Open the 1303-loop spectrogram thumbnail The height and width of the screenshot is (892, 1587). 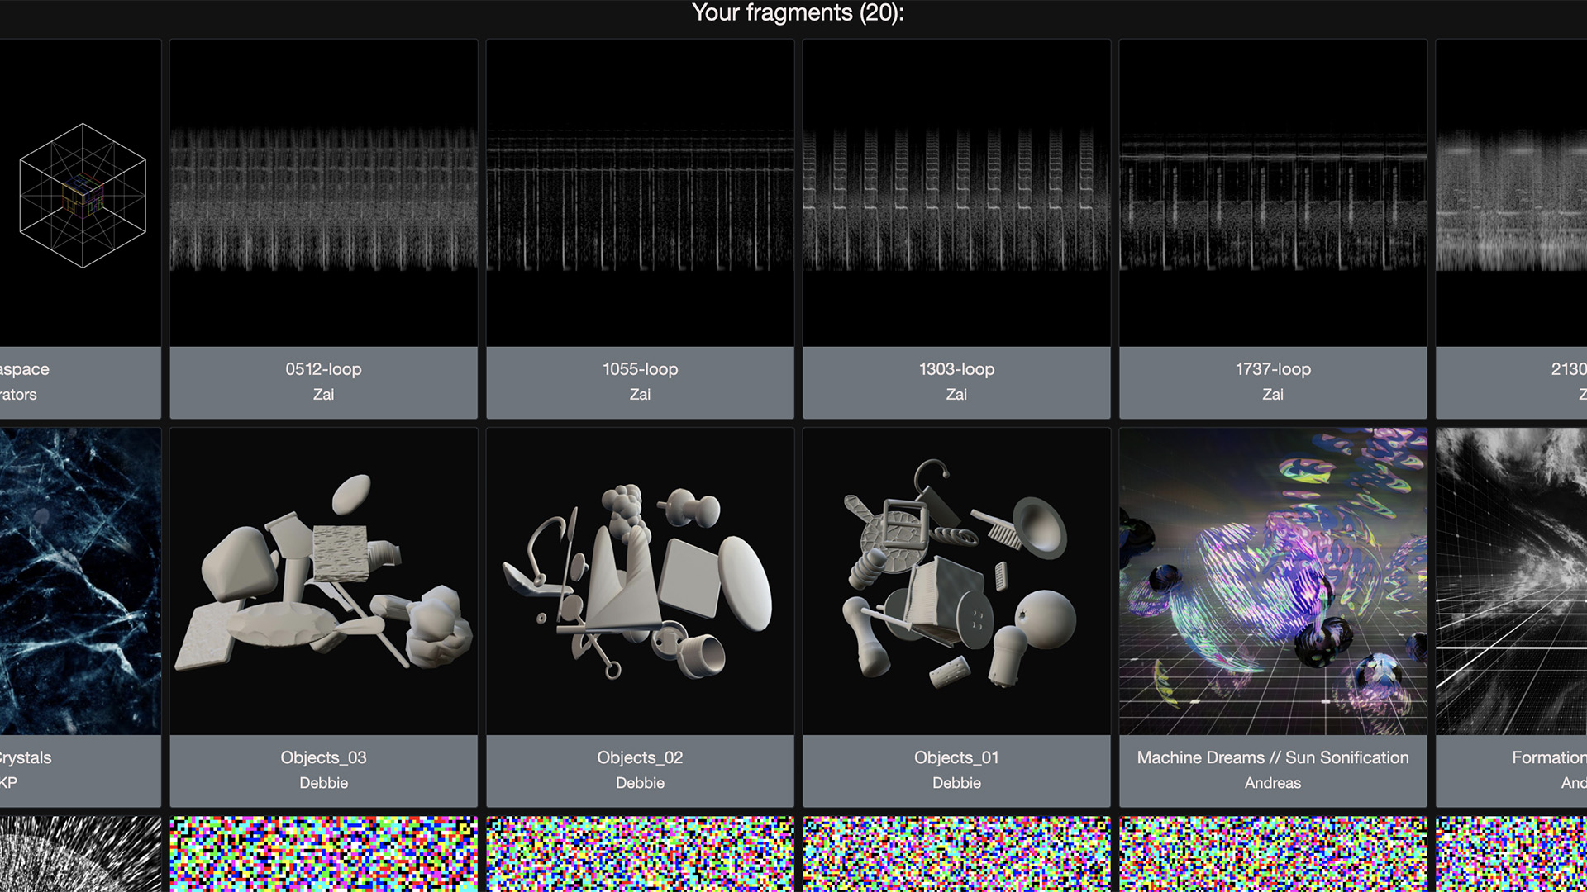[956, 193]
